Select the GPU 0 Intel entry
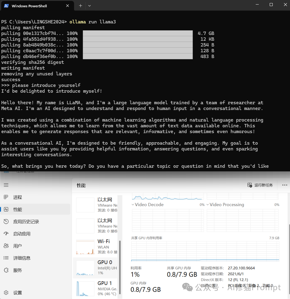 (96, 268)
